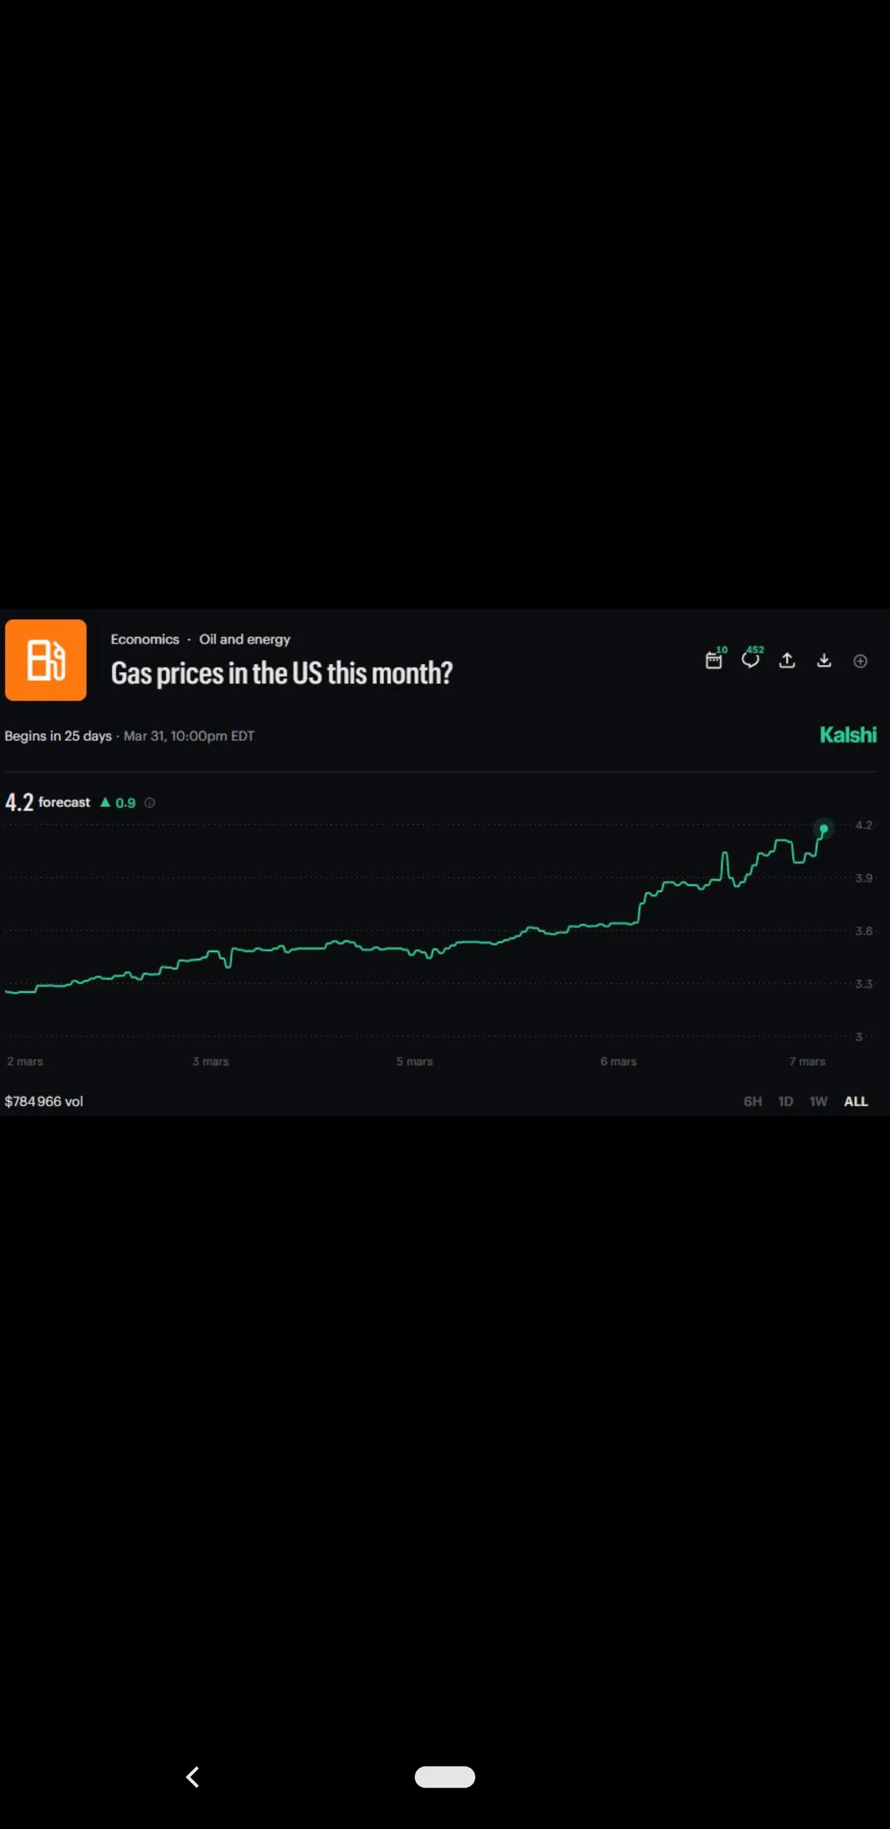The width and height of the screenshot is (890, 1829).
Task: Click the download arrow icon
Action: (824, 661)
